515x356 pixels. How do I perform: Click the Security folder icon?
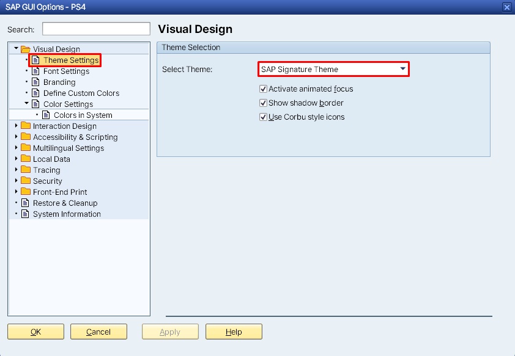point(25,181)
